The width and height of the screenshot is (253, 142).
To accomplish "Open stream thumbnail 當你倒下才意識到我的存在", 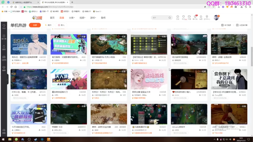I will [x=229, y=79].
